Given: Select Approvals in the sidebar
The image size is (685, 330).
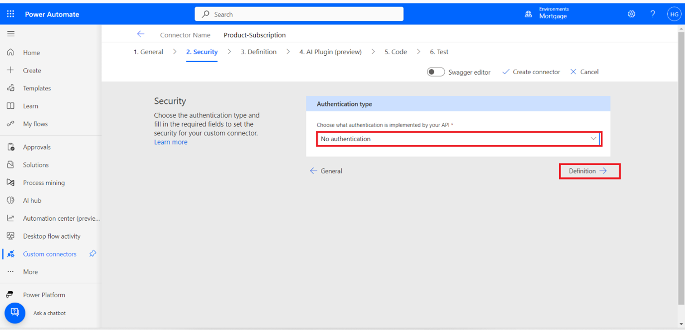Looking at the screenshot, I should pyautogui.click(x=38, y=147).
